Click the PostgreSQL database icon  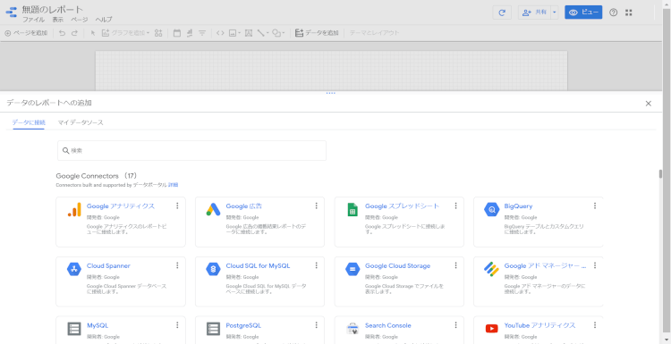pos(213,329)
